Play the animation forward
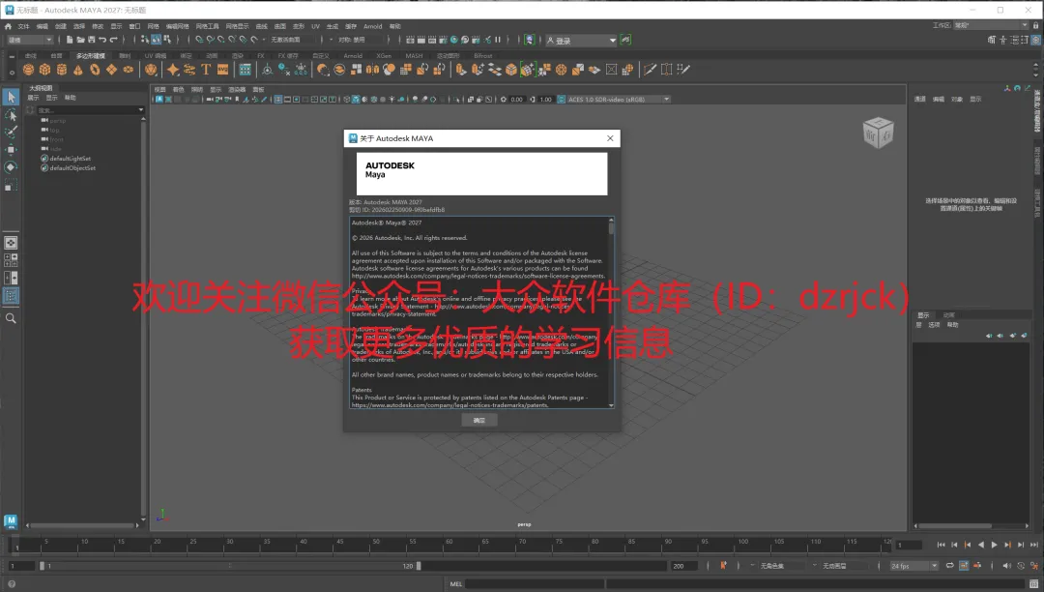Viewport: 1044px width, 592px height. click(994, 545)
